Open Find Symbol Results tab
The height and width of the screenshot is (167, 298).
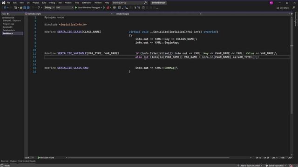click(x=27, y=161)
